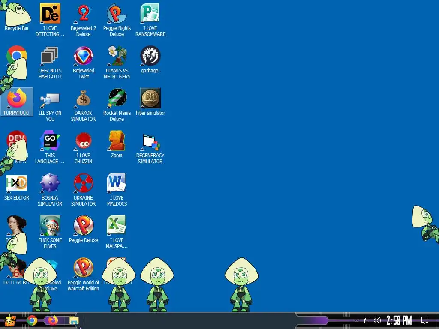The width and height of the screenshot is (439, 329).
Task: Select the highlighted Firefox desktop shortcut
Action: click(x=17, y=102)
